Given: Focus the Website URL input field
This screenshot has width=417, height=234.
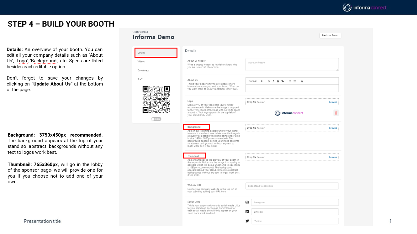Looking at the screenshot, I should [x=292, y=186].
